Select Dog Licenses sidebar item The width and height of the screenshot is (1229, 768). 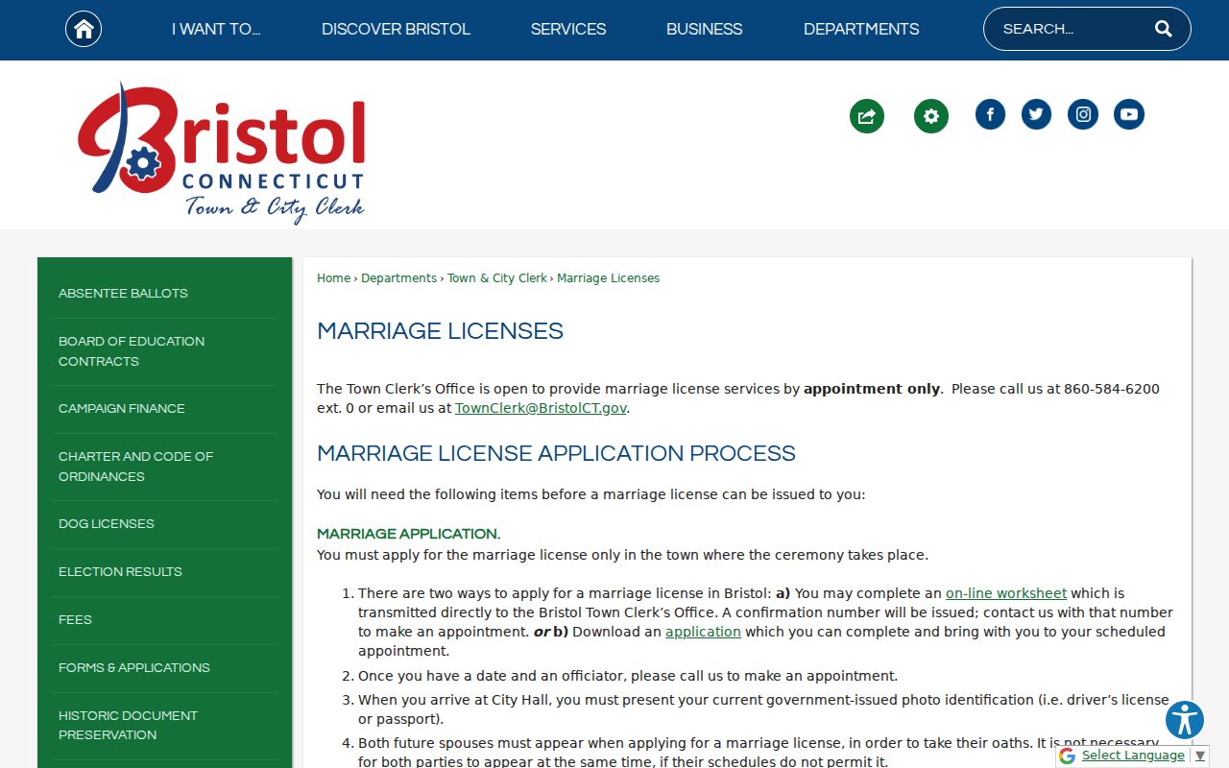tap(164, 524)
